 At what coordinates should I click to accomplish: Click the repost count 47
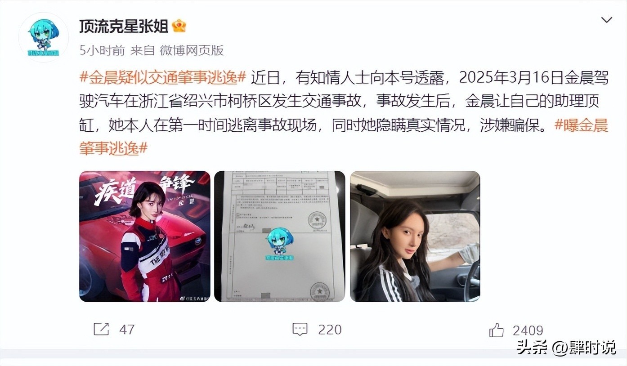click(x=127, y=330)
